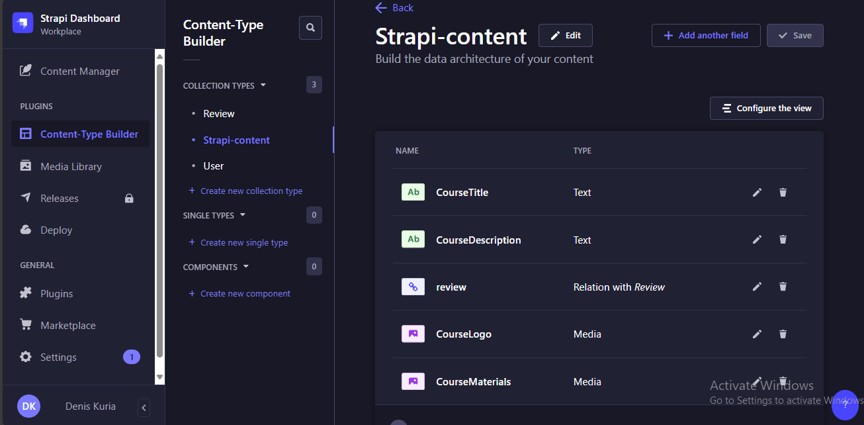Screen dimensions: 864x425
Task: Click Configure the view
Action: (x=767, y=109)
